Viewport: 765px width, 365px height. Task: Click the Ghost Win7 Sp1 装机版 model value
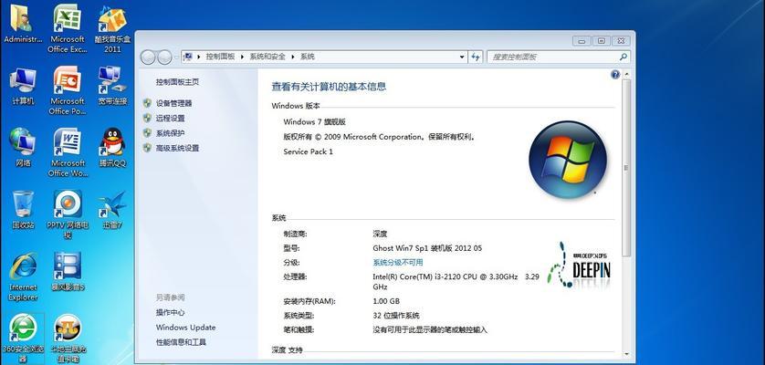(427, 248)
